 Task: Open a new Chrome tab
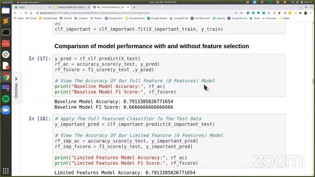pos(134,7)
